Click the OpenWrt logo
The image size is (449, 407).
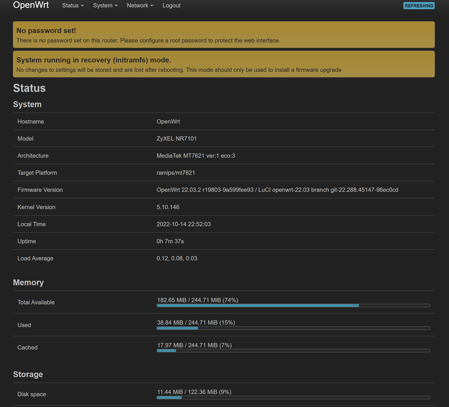pos(30,5)
